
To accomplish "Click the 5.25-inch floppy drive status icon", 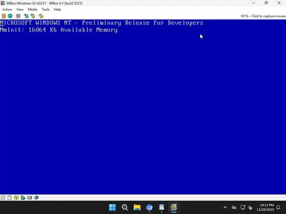I will [3, 198].
